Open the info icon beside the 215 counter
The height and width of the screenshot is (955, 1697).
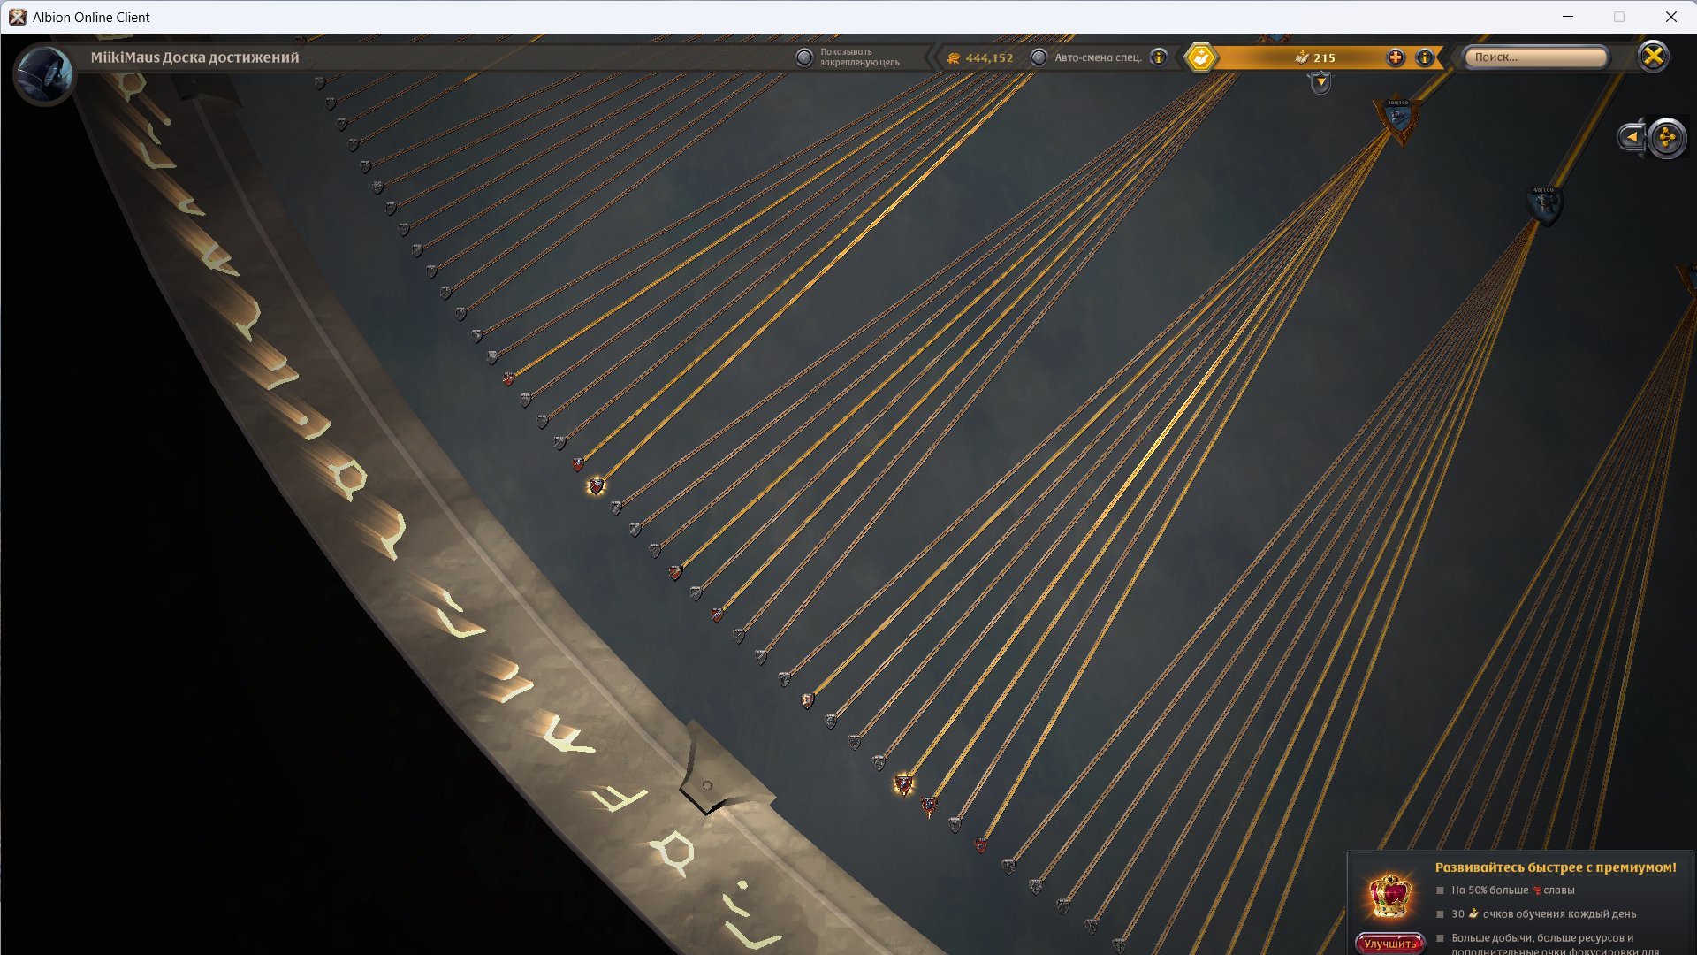1425,57
